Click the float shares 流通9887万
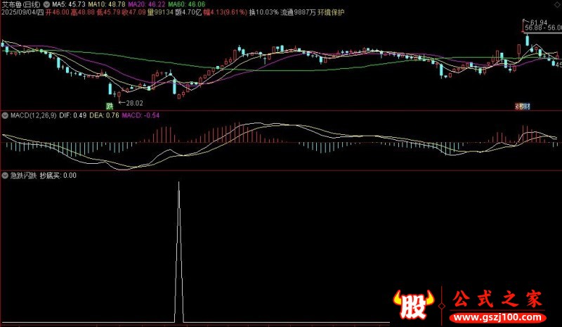 pyautogui.click(x=298, y=13)
